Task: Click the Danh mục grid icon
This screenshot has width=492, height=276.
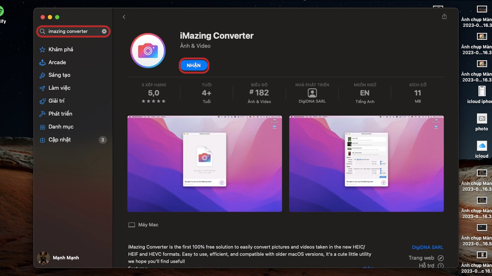Action: click(42, 127)
